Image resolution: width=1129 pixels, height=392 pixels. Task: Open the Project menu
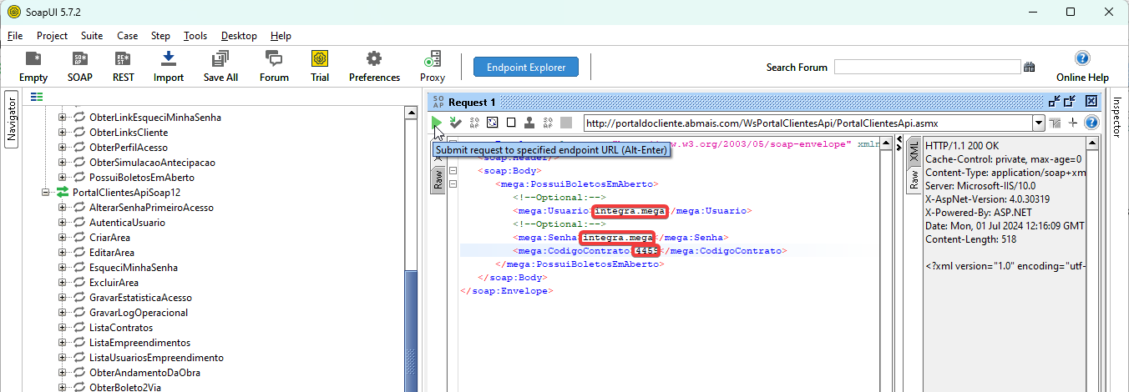point(52,36)
